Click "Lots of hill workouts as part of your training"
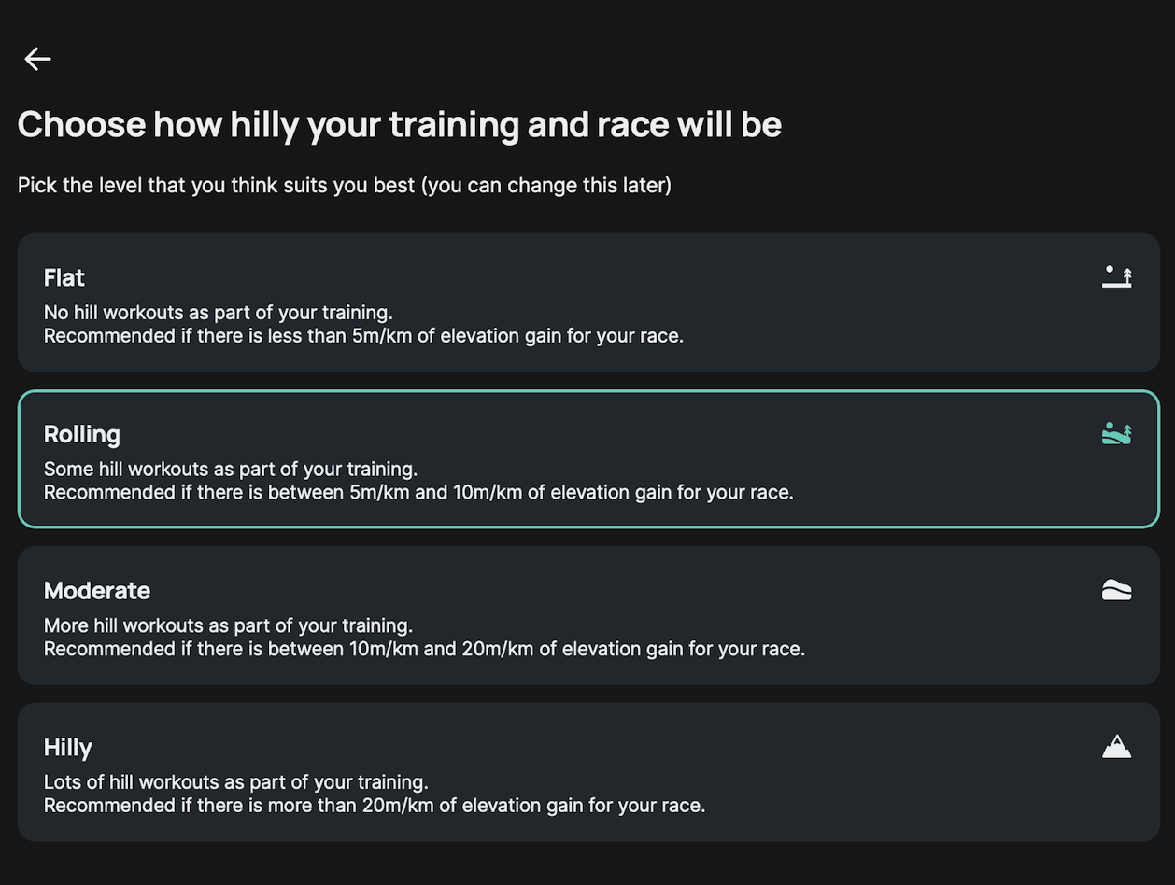1175x885 pixels. 235,782
